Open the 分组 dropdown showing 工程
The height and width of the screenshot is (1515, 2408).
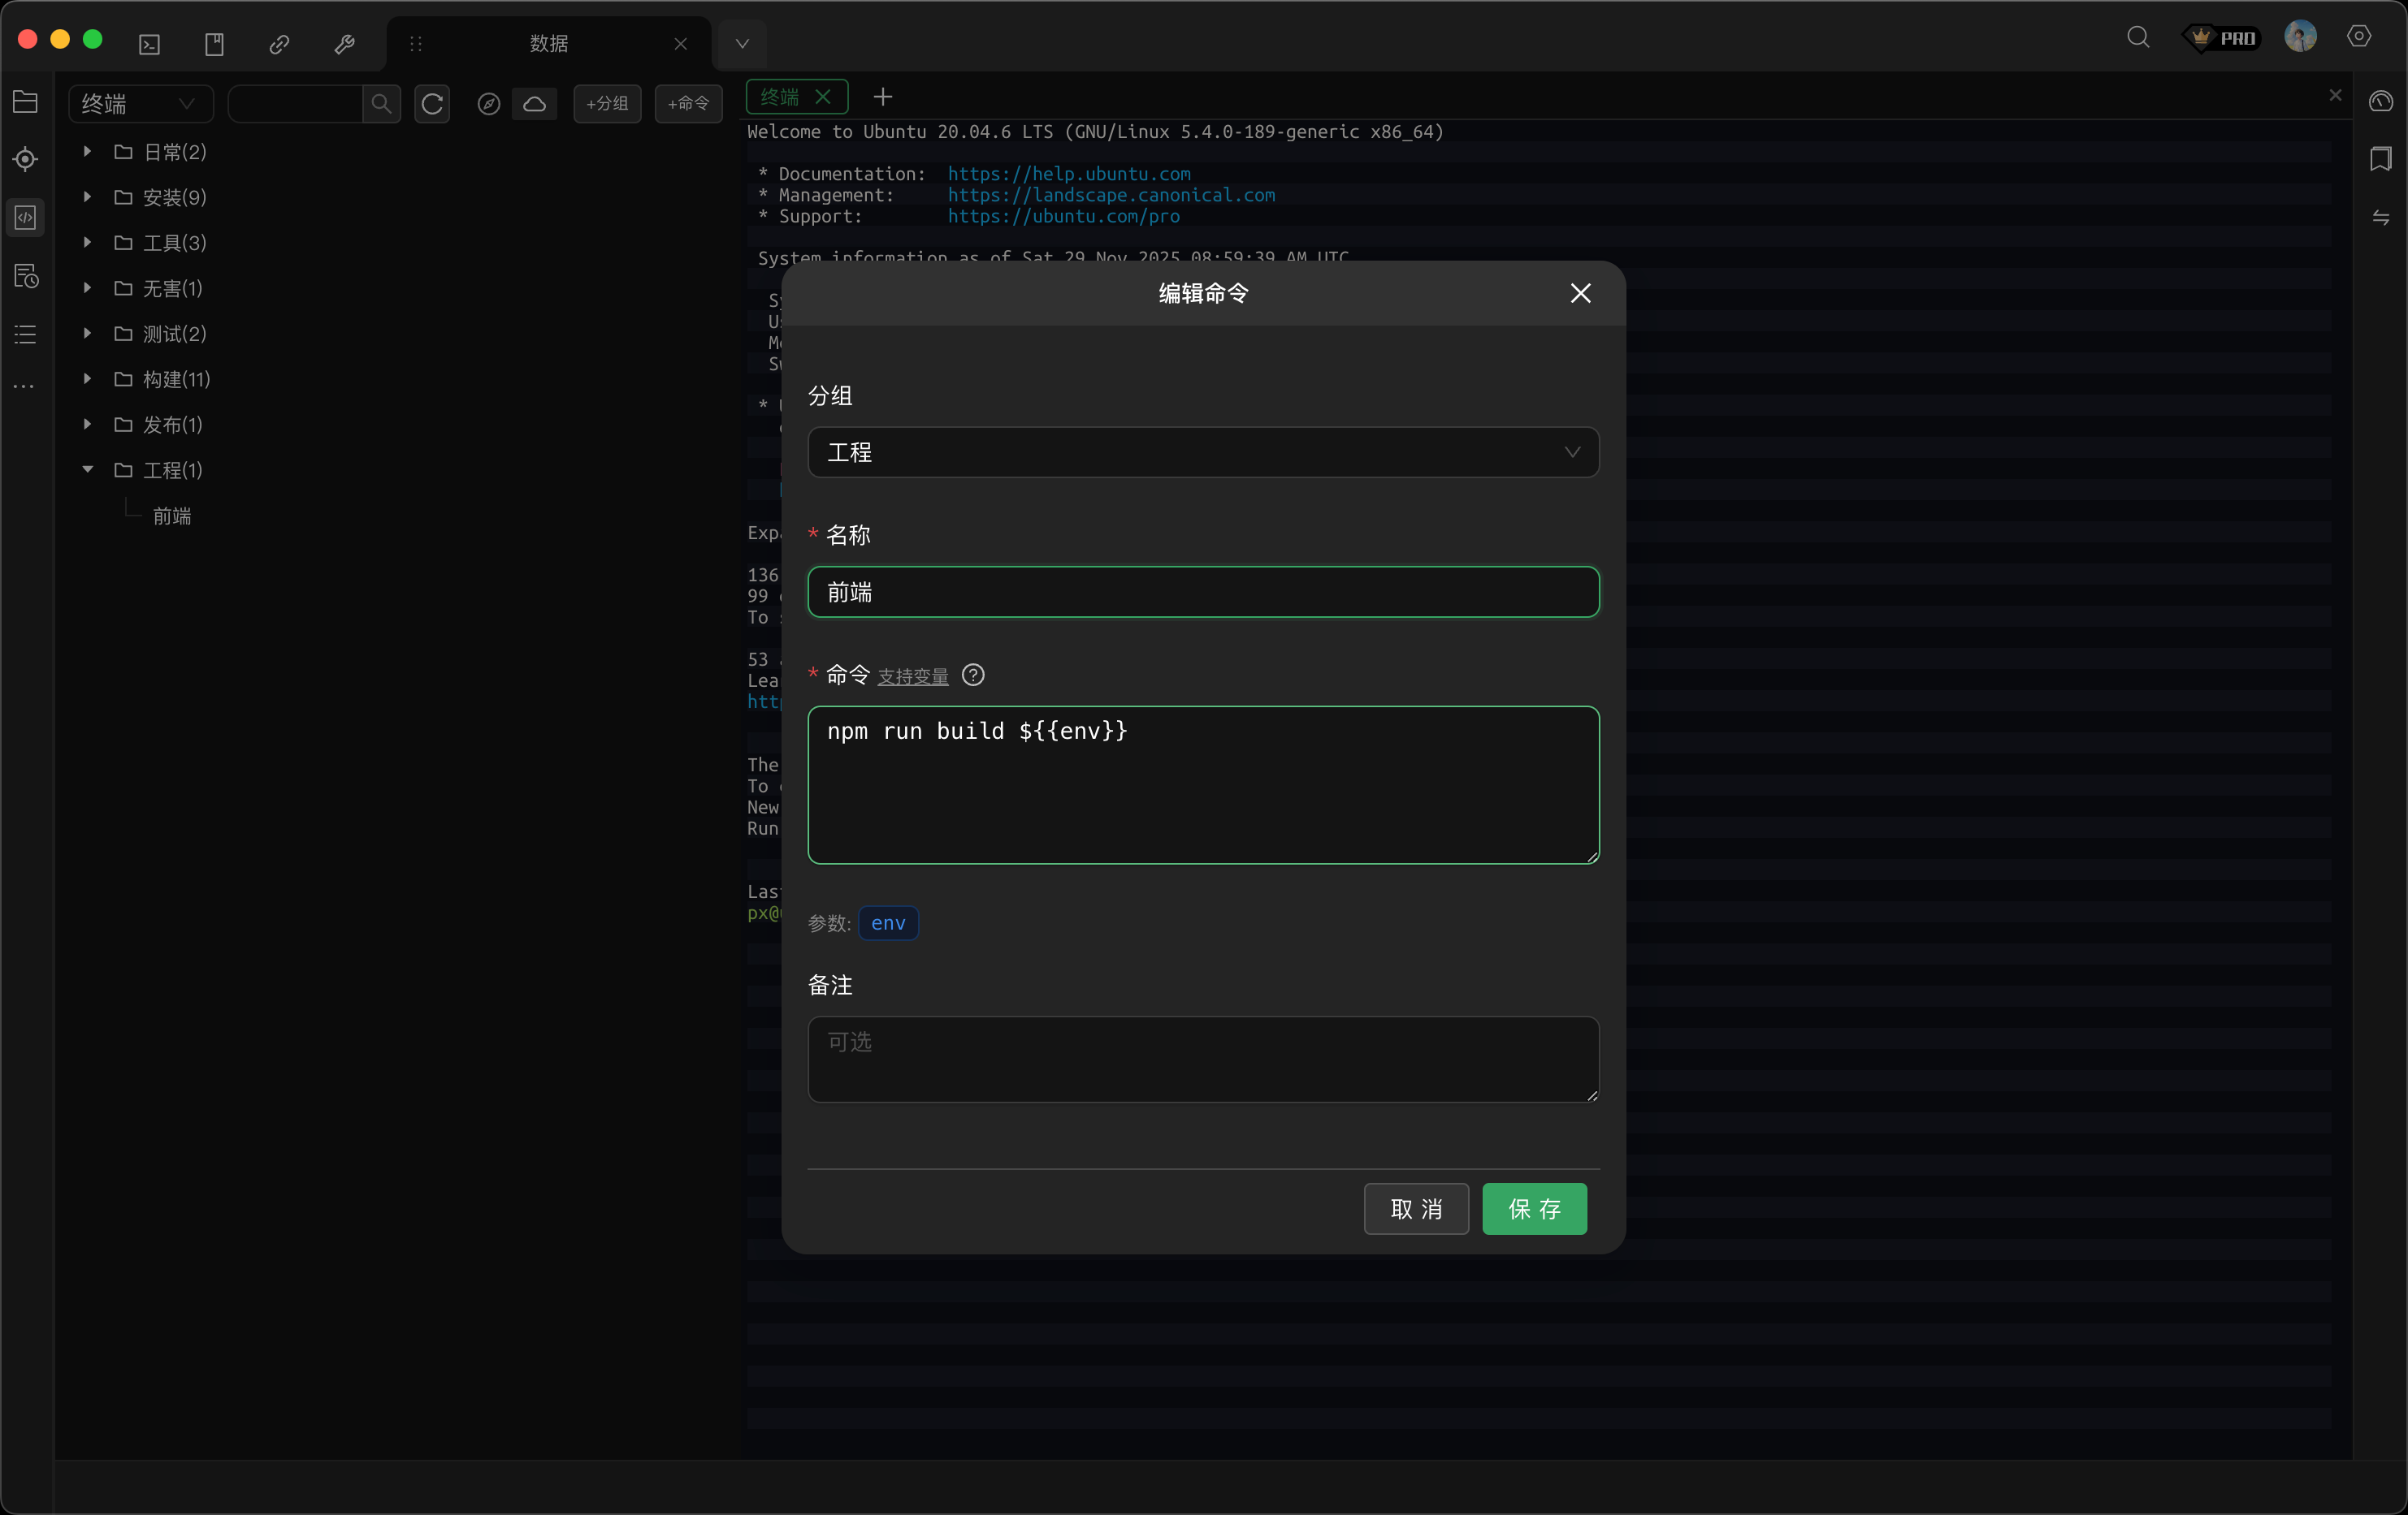tap(1203, 453)
